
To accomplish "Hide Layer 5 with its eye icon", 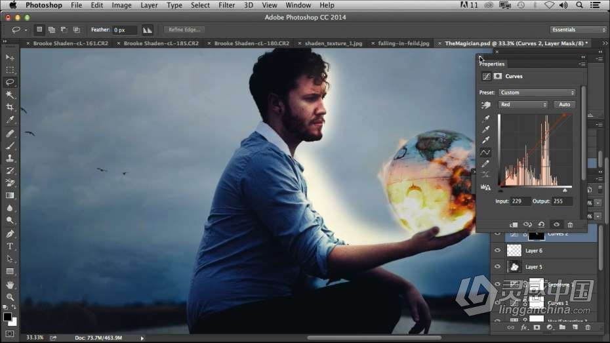I will point(497,267).
